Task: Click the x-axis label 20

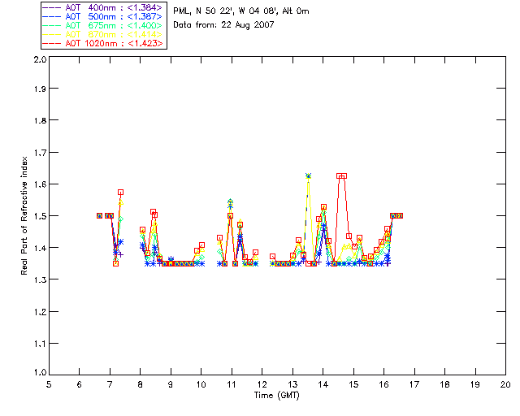Action: click(x=505, y=384)
